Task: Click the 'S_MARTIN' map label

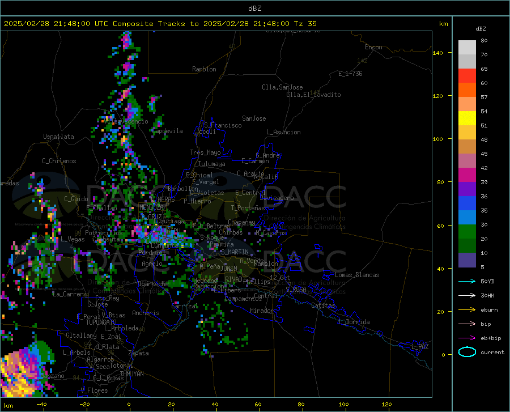Action: pyautogui.click(x=235, y=252)
